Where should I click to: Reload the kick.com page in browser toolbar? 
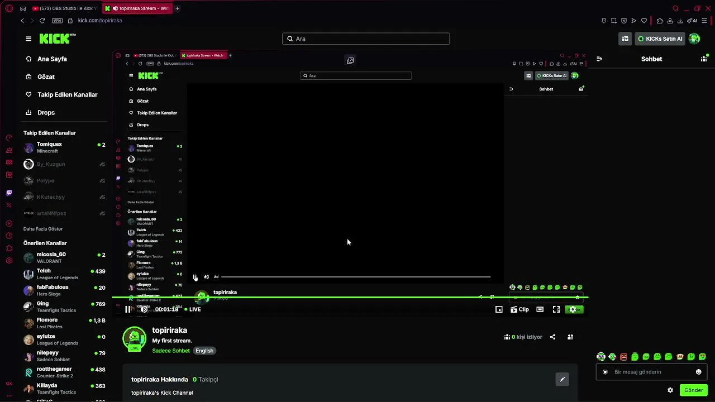(x=42, y=21)
